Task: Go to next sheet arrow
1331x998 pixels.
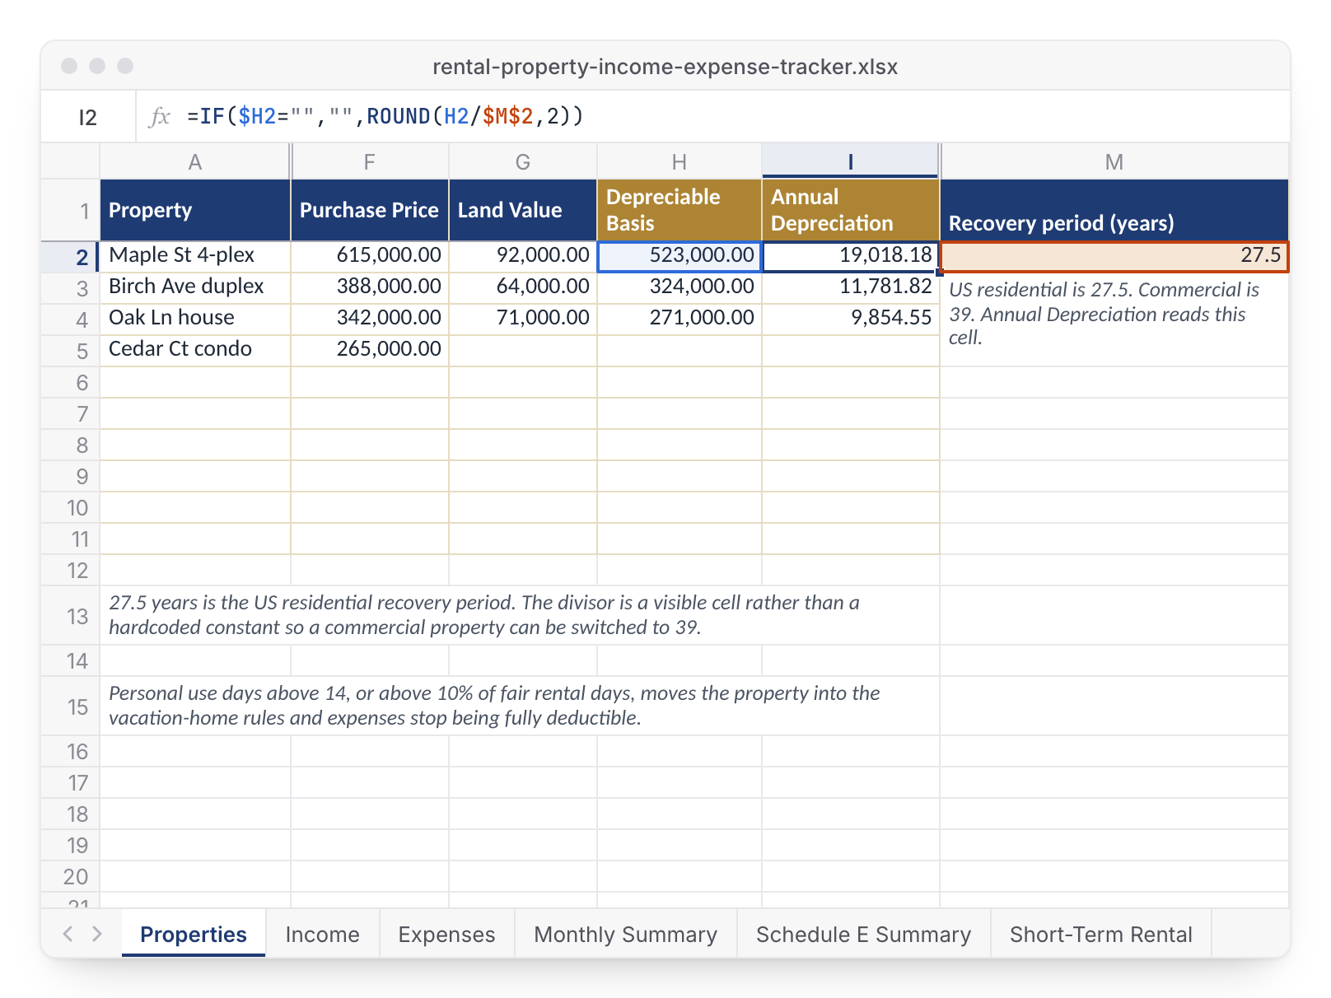Action: point(97,934)
